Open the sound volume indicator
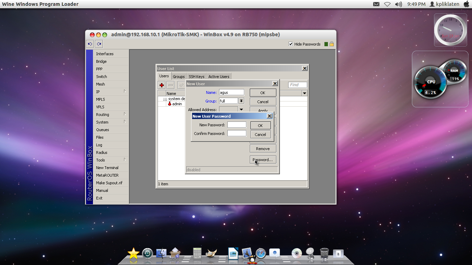This screenshot has width=472, height=265. 399,4
